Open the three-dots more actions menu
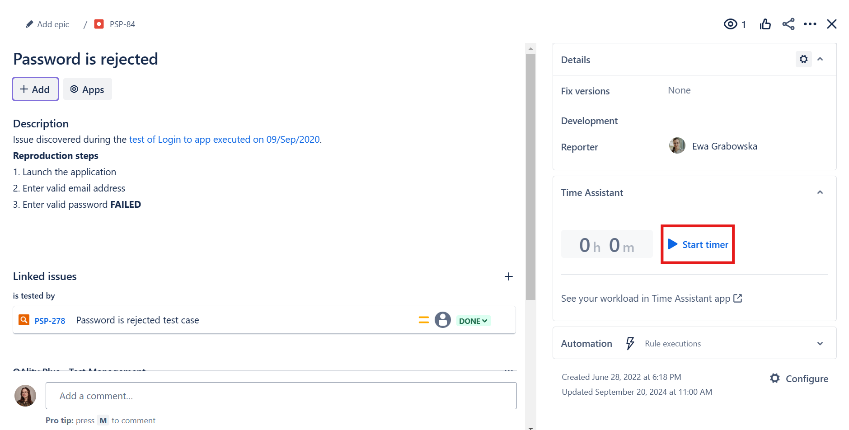 pyautogui.click(x=810, y=24)
